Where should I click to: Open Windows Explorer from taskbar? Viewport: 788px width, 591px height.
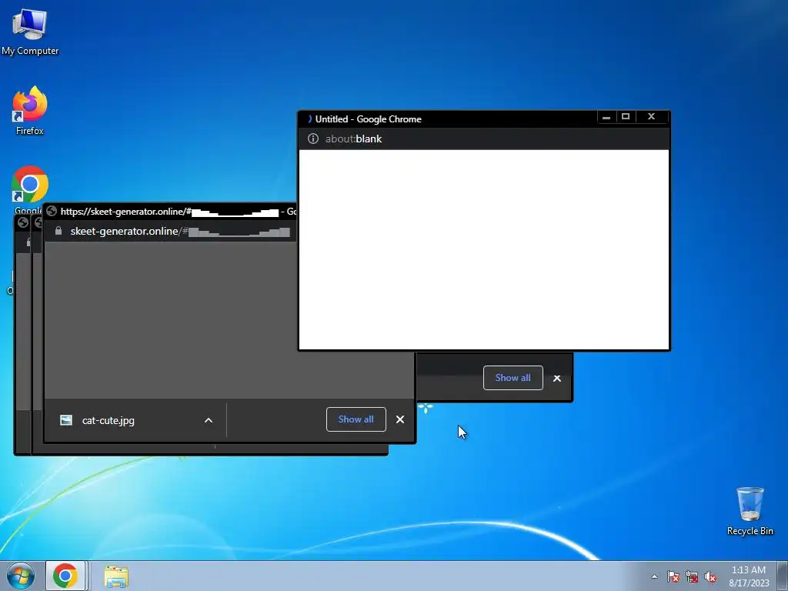[x=116, y=576]
